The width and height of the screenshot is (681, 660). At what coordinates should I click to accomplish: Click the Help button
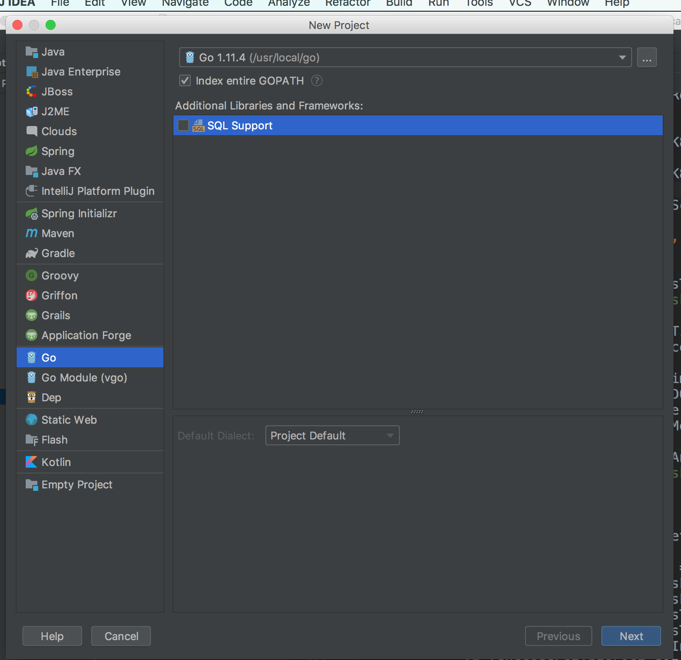[x=52, y=636]
